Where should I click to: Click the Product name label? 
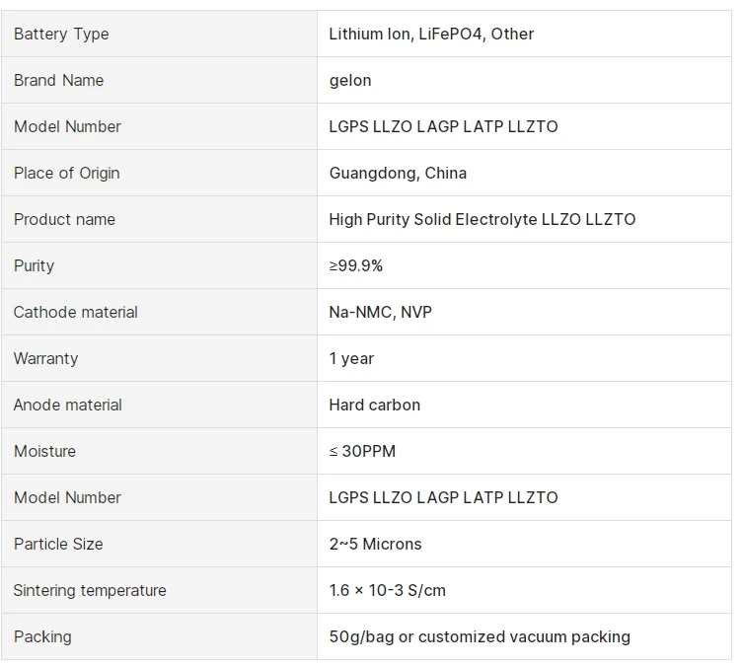click(64, 219)
